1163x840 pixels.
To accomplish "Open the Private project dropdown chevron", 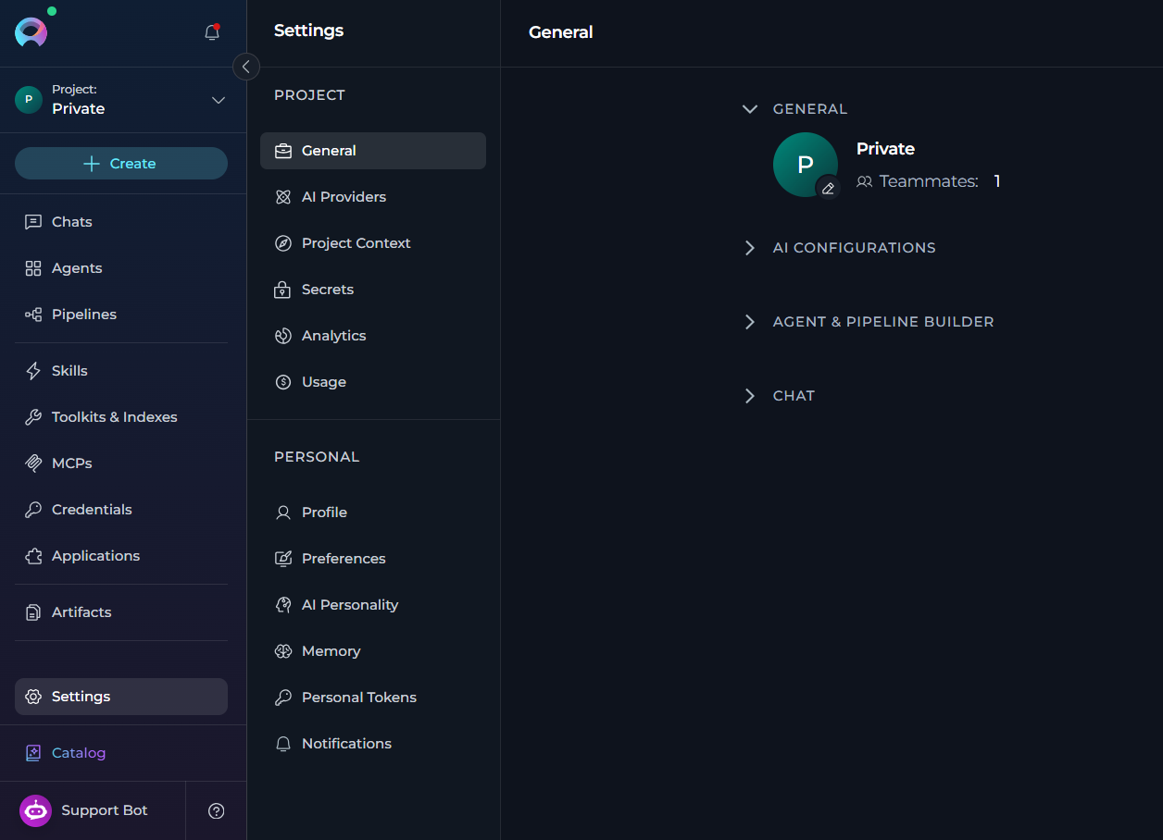I will [x=219, y=100].
